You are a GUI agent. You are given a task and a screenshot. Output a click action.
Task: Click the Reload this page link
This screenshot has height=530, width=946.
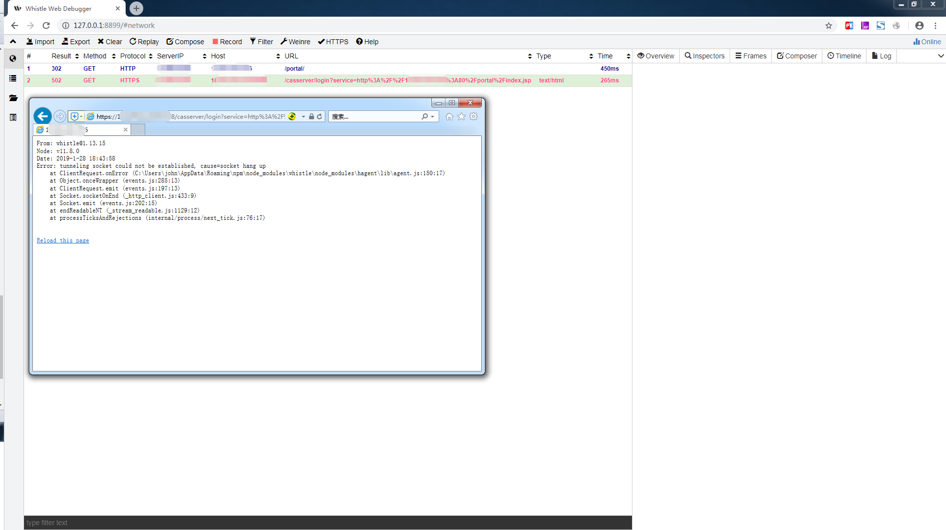[x=63, y=240]
